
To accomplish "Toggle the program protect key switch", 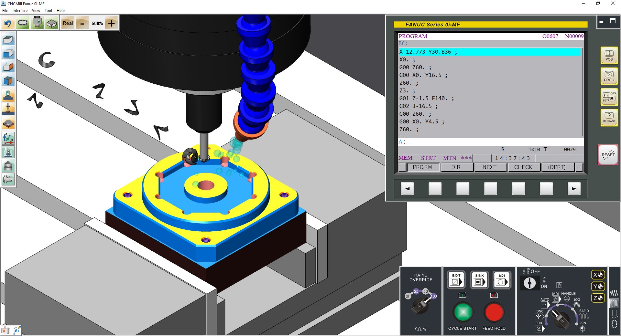I will tap(529, 283).
